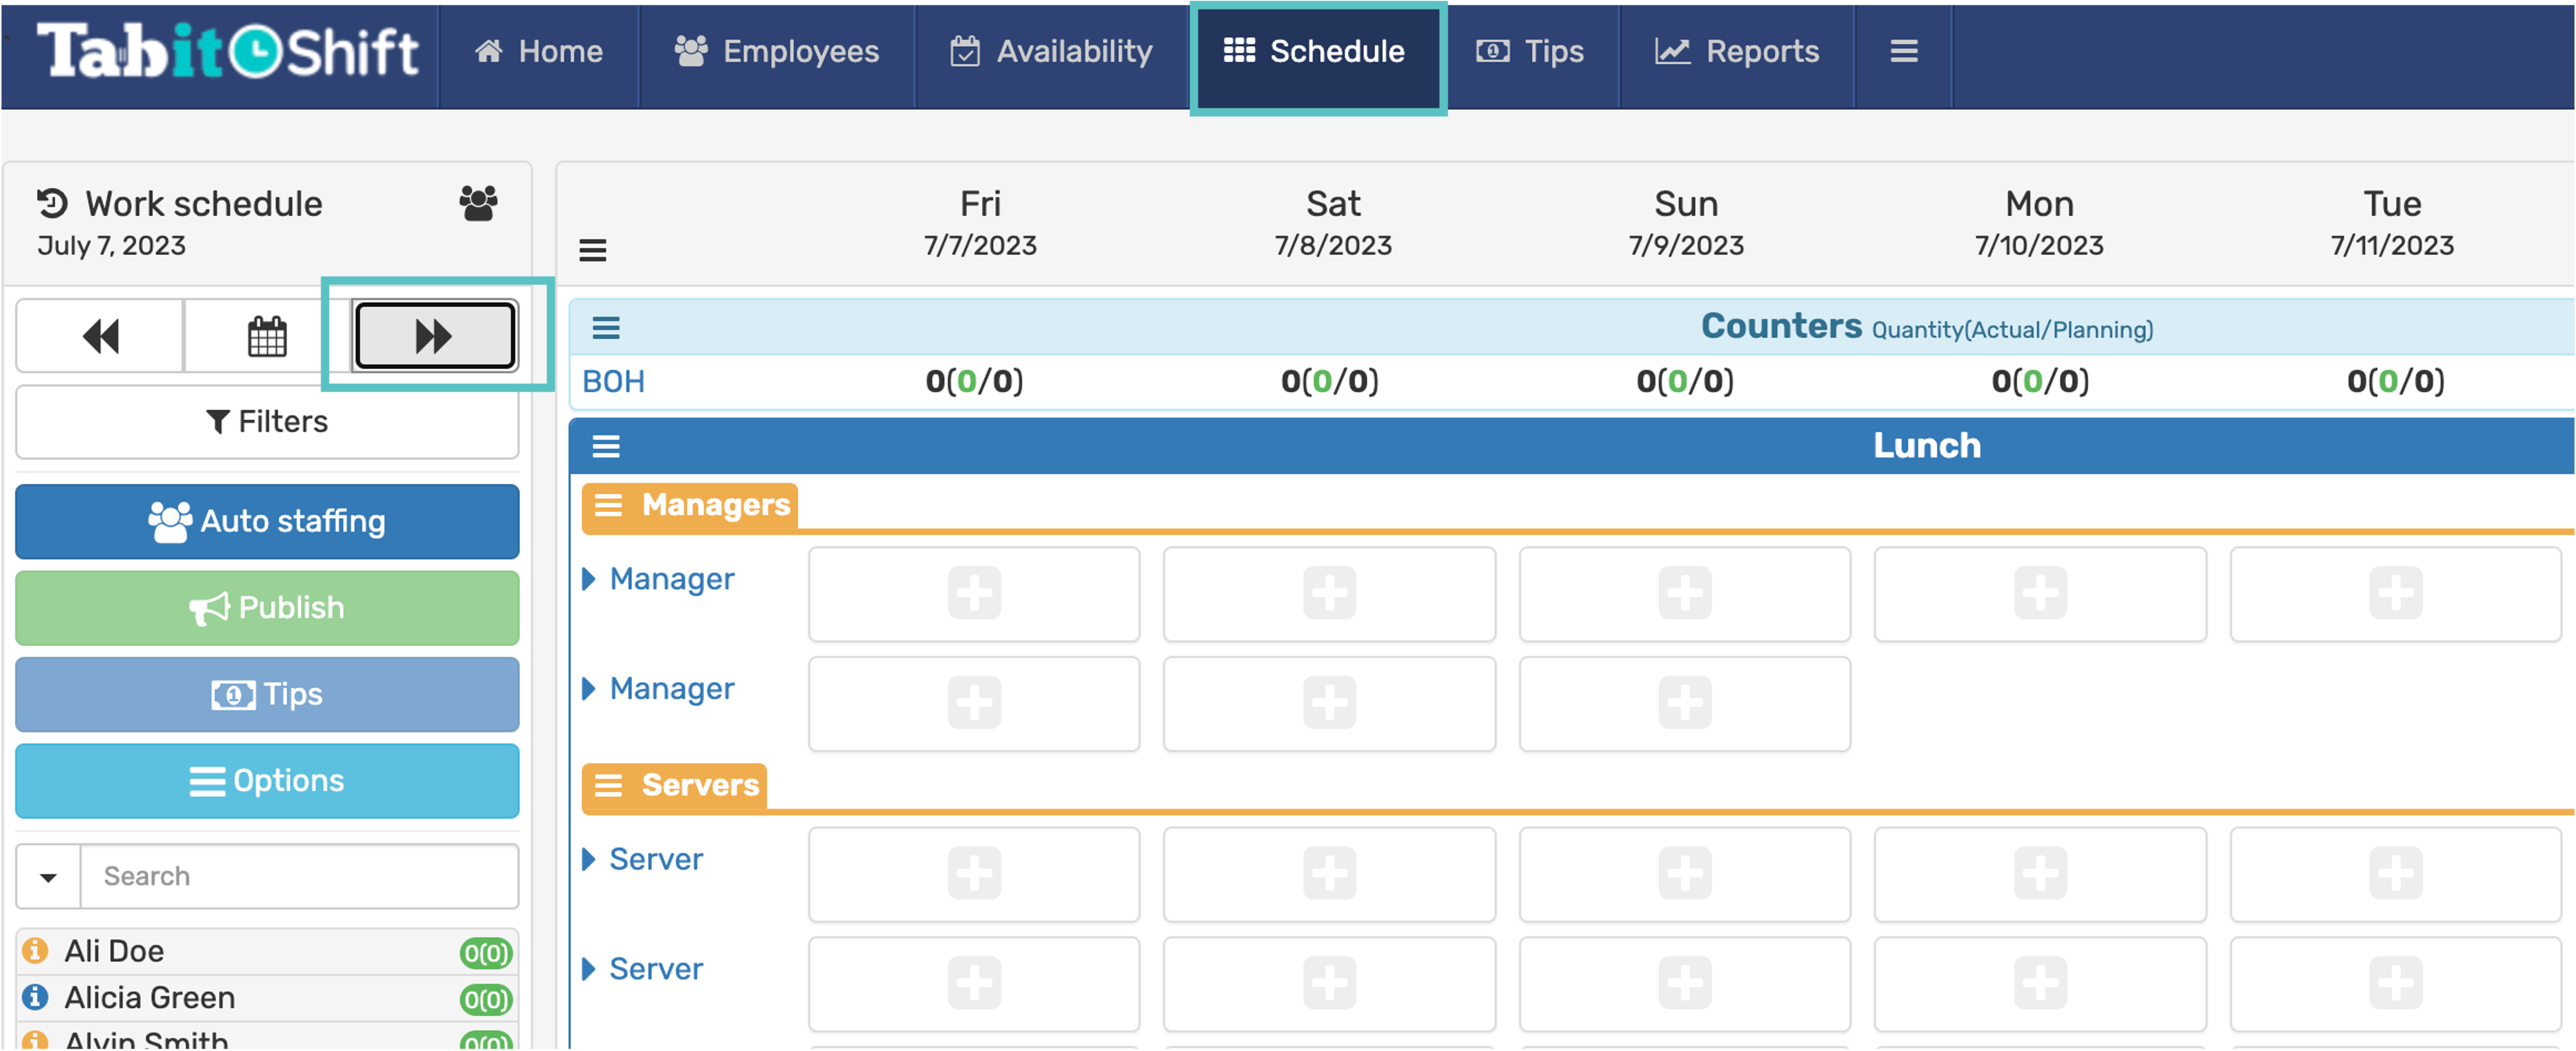Screen dimensions: 2576x1051
Task: Click the previous week double-arrow button
Action: 100,337
